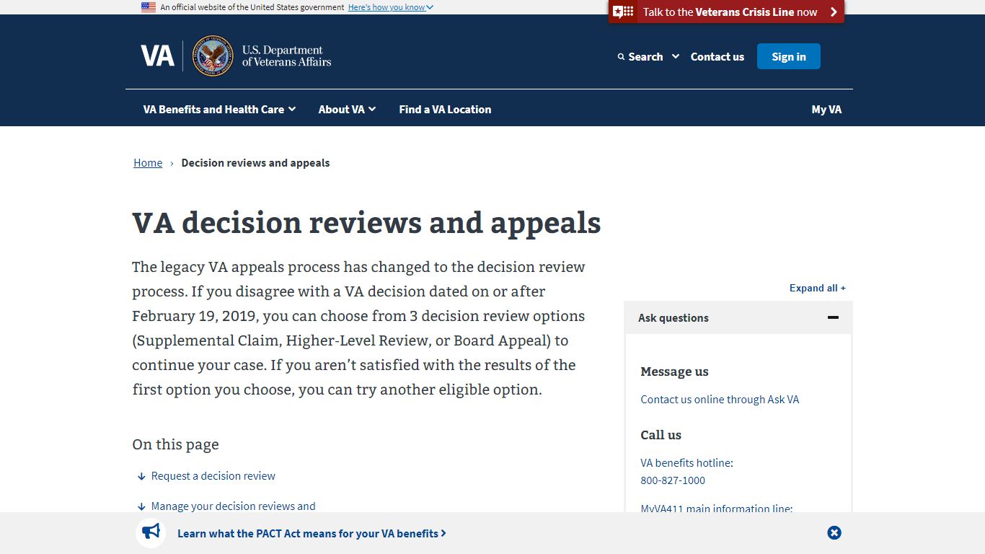985x554 pixels.
Task: Open the Contact us page
Action: [x=717, y=56]
